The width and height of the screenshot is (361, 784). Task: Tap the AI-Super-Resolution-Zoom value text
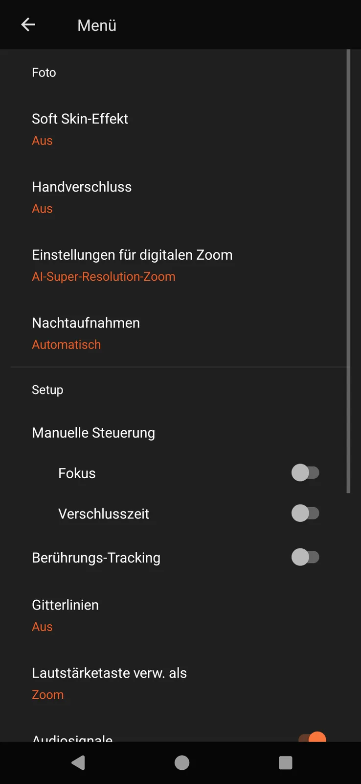(x=104, y=277)
